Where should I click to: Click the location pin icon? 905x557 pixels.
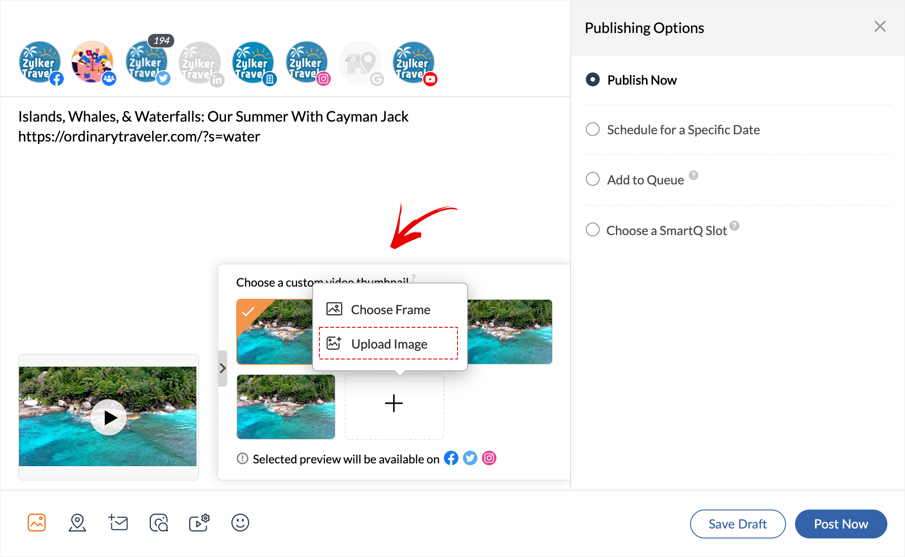click(77, 523)
